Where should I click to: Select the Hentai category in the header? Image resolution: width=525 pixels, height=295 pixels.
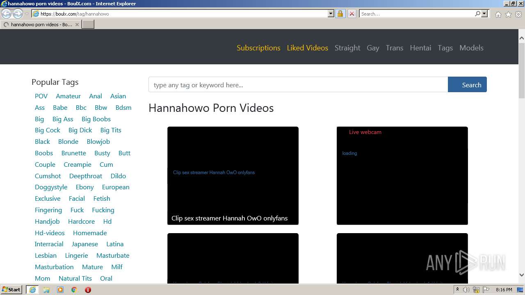420,48
